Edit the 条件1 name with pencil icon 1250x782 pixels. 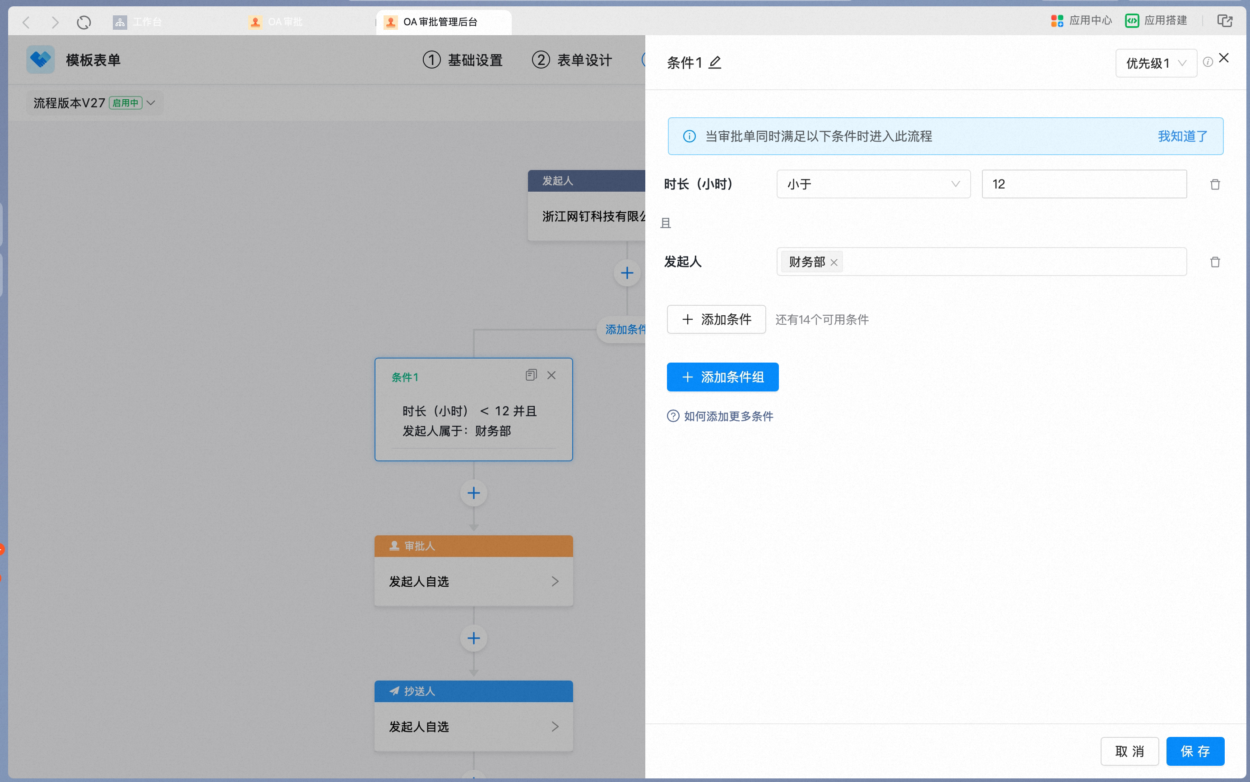pos(715,63)
